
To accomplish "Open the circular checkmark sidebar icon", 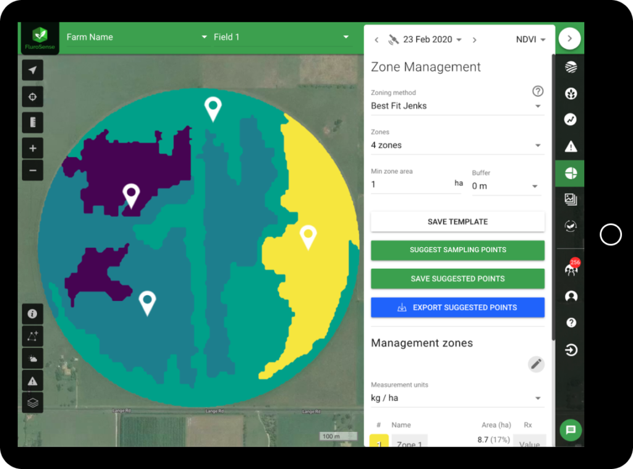I will click(571, 226).
